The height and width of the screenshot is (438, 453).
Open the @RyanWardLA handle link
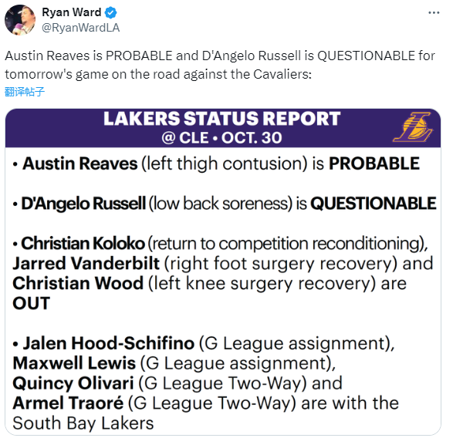coord(80,28)
